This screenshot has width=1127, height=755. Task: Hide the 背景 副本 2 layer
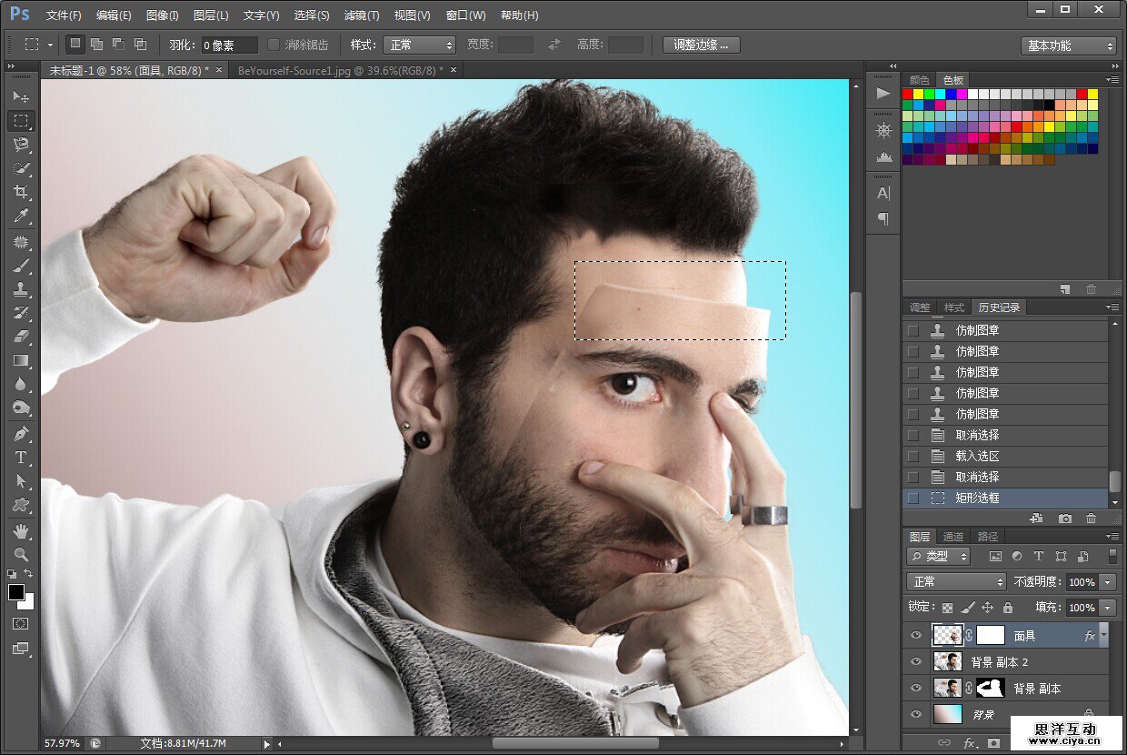(916, 662)
